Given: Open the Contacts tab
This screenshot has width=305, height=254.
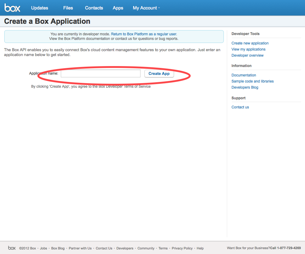Looking at the screenshot, I should [x=94, y=8].
